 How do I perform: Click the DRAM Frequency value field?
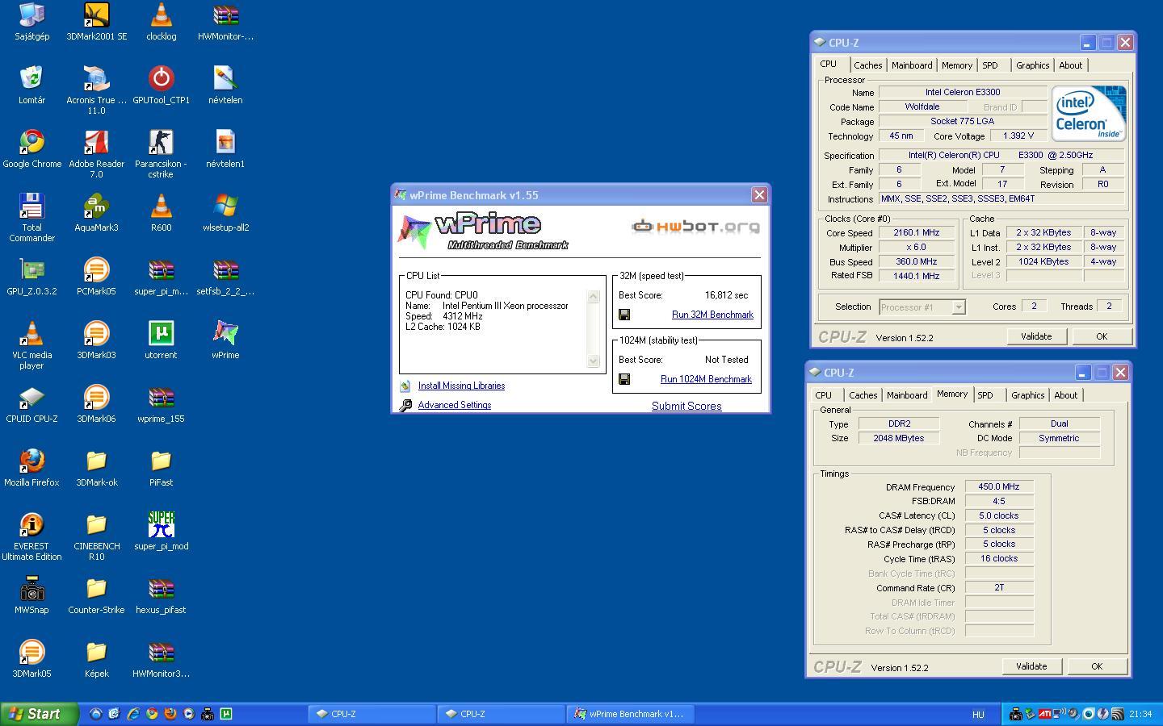point(999,486)
